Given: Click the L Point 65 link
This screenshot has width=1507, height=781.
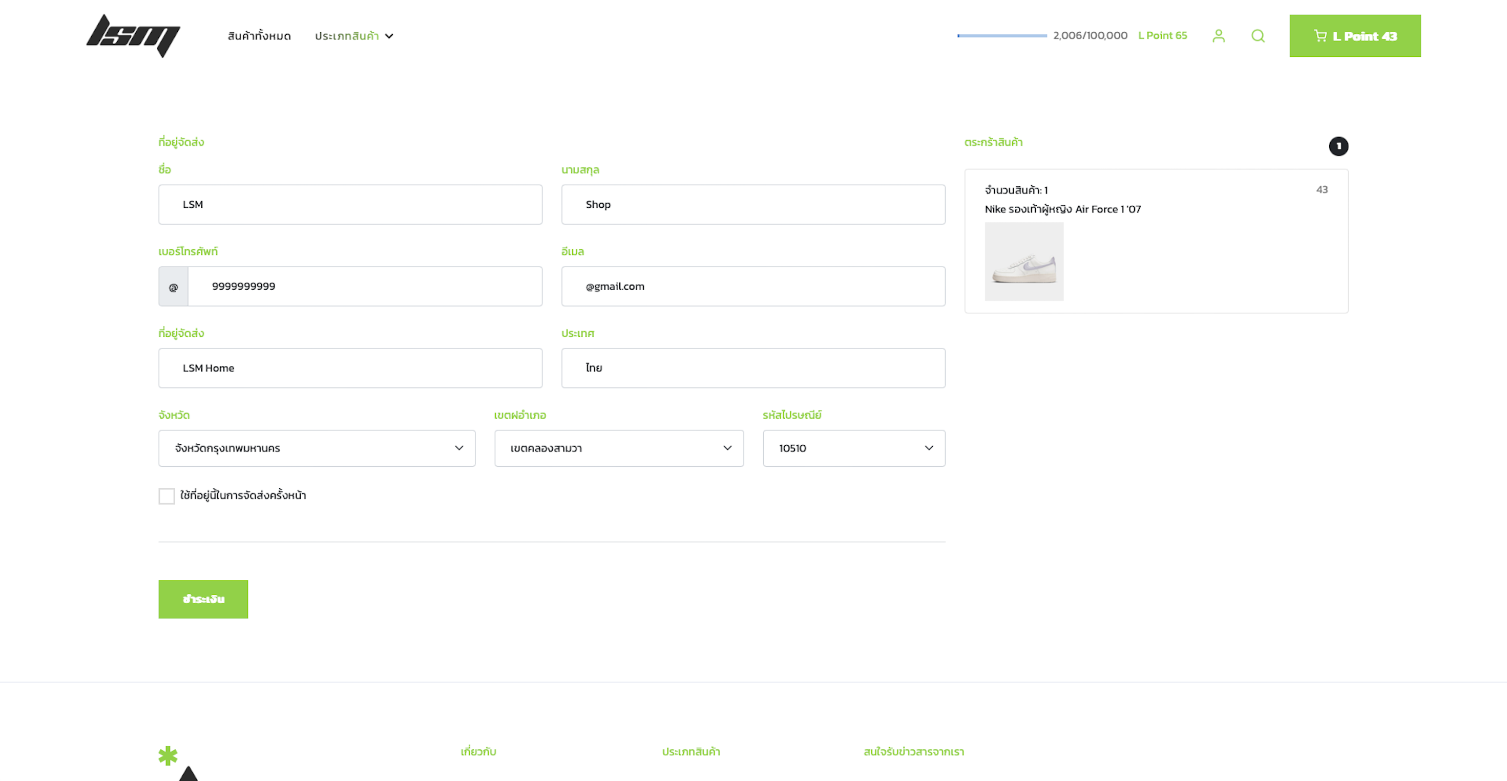Looking at the screenshot, I should 1162,36.
